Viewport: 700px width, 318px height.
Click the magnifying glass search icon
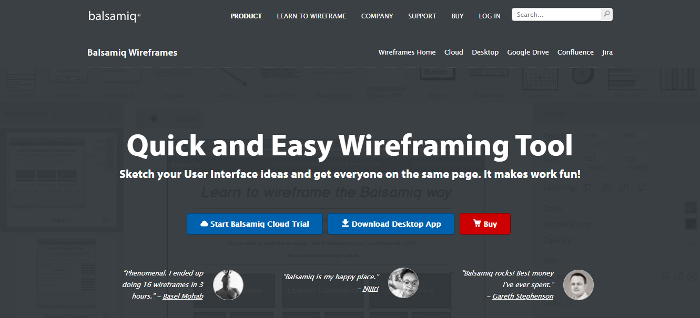click(x=606, y=15)
